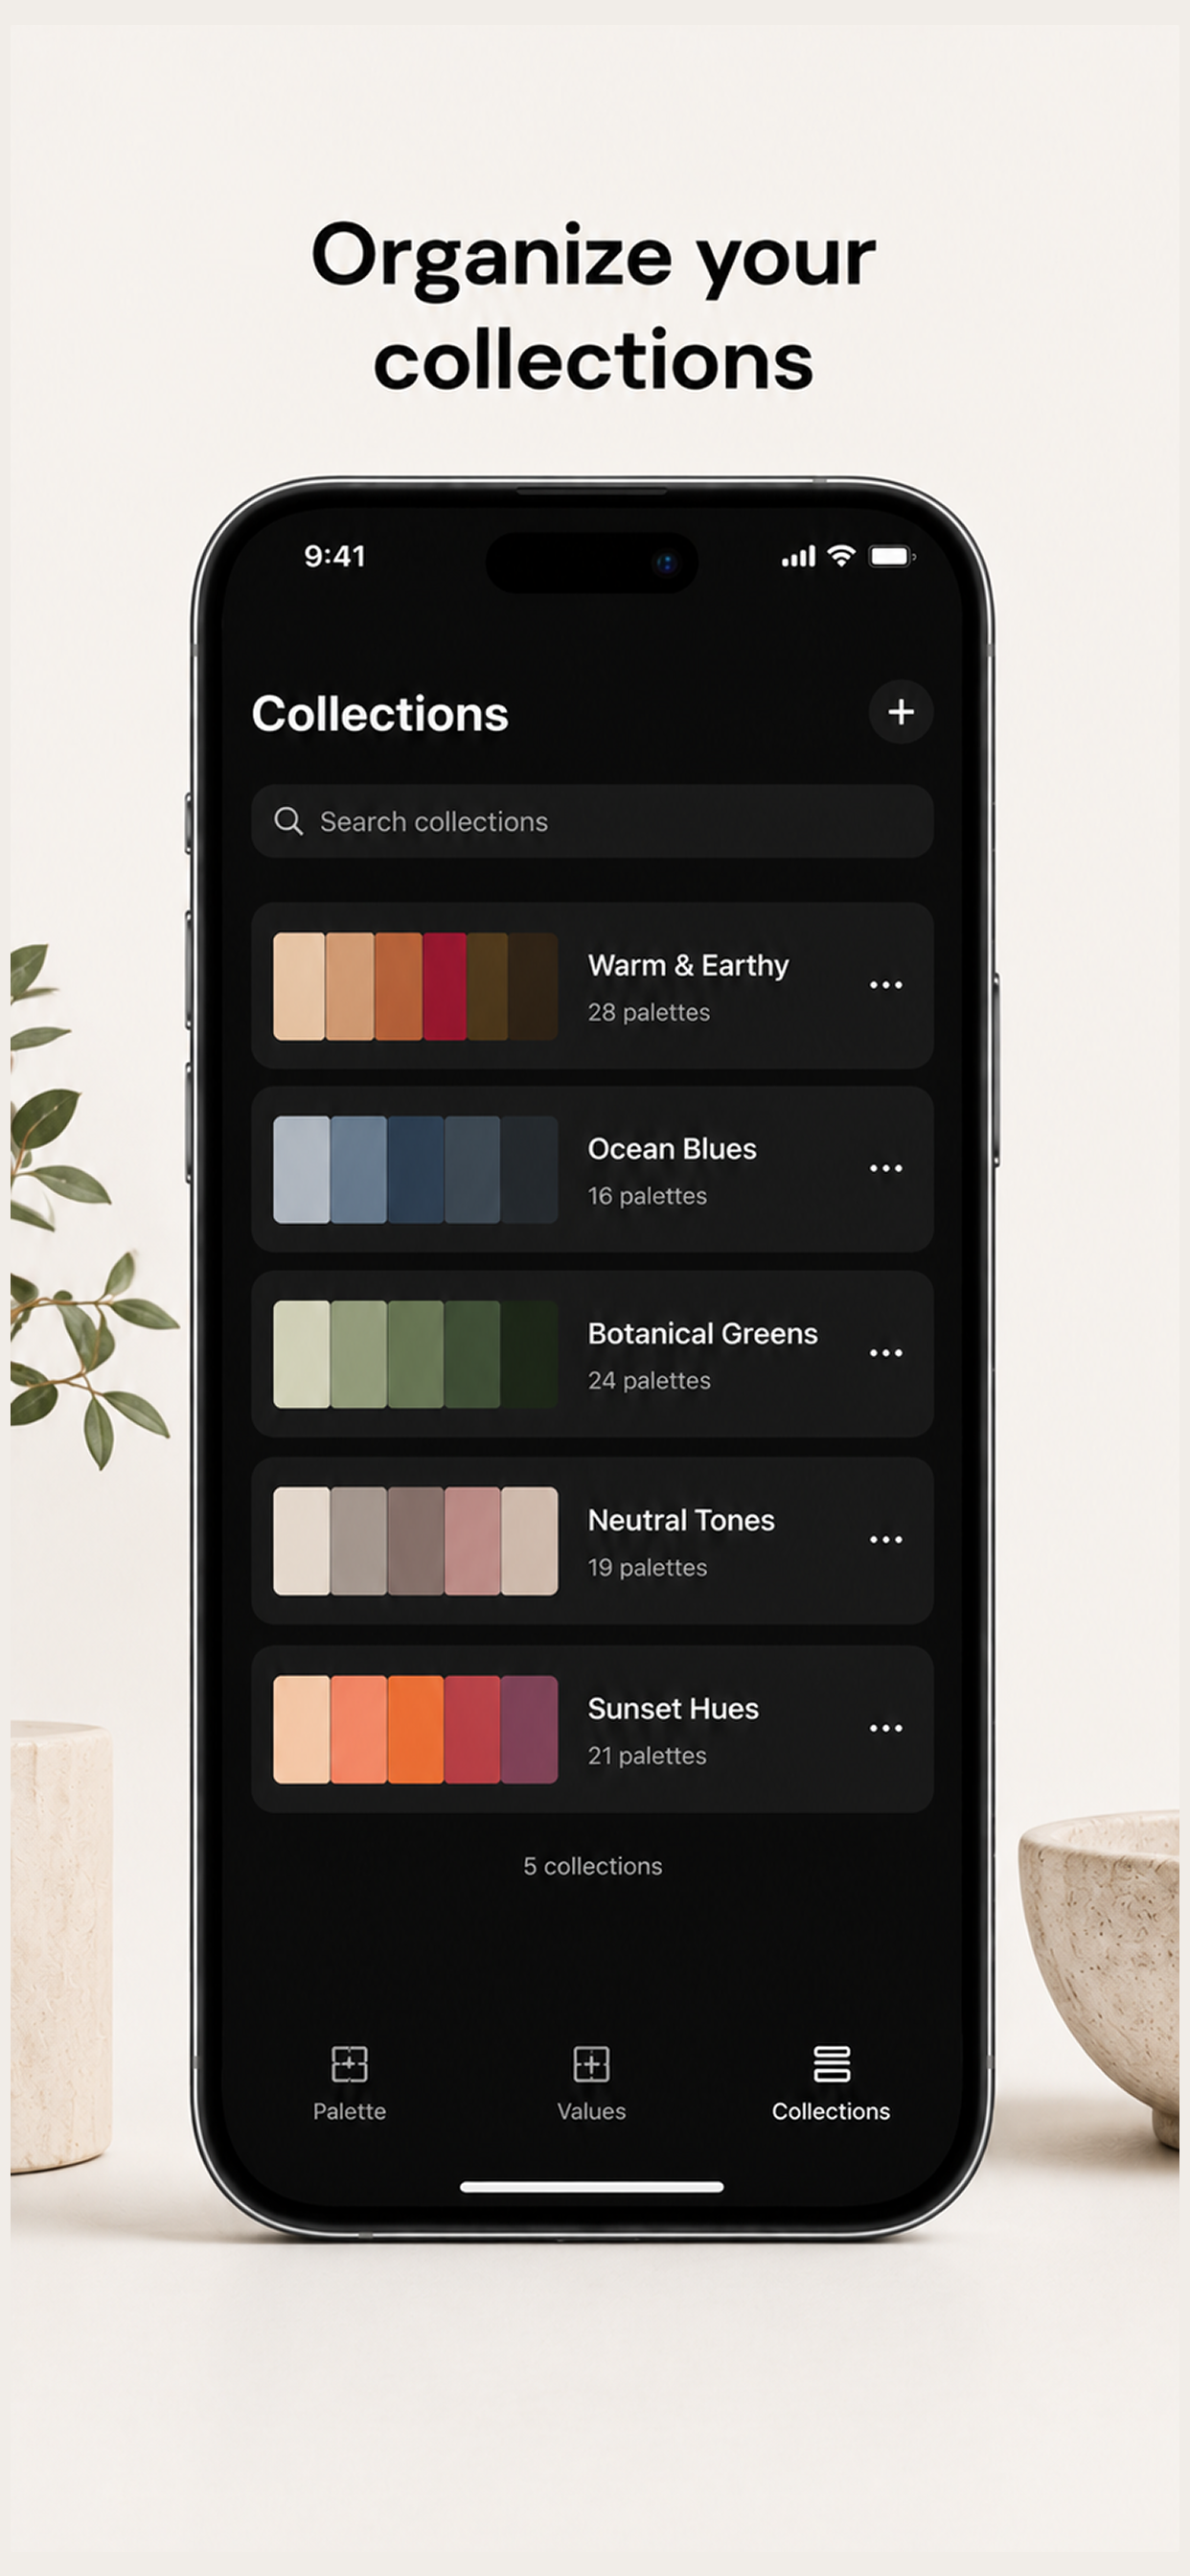Click the 28 palettes count

point(649,1012)
